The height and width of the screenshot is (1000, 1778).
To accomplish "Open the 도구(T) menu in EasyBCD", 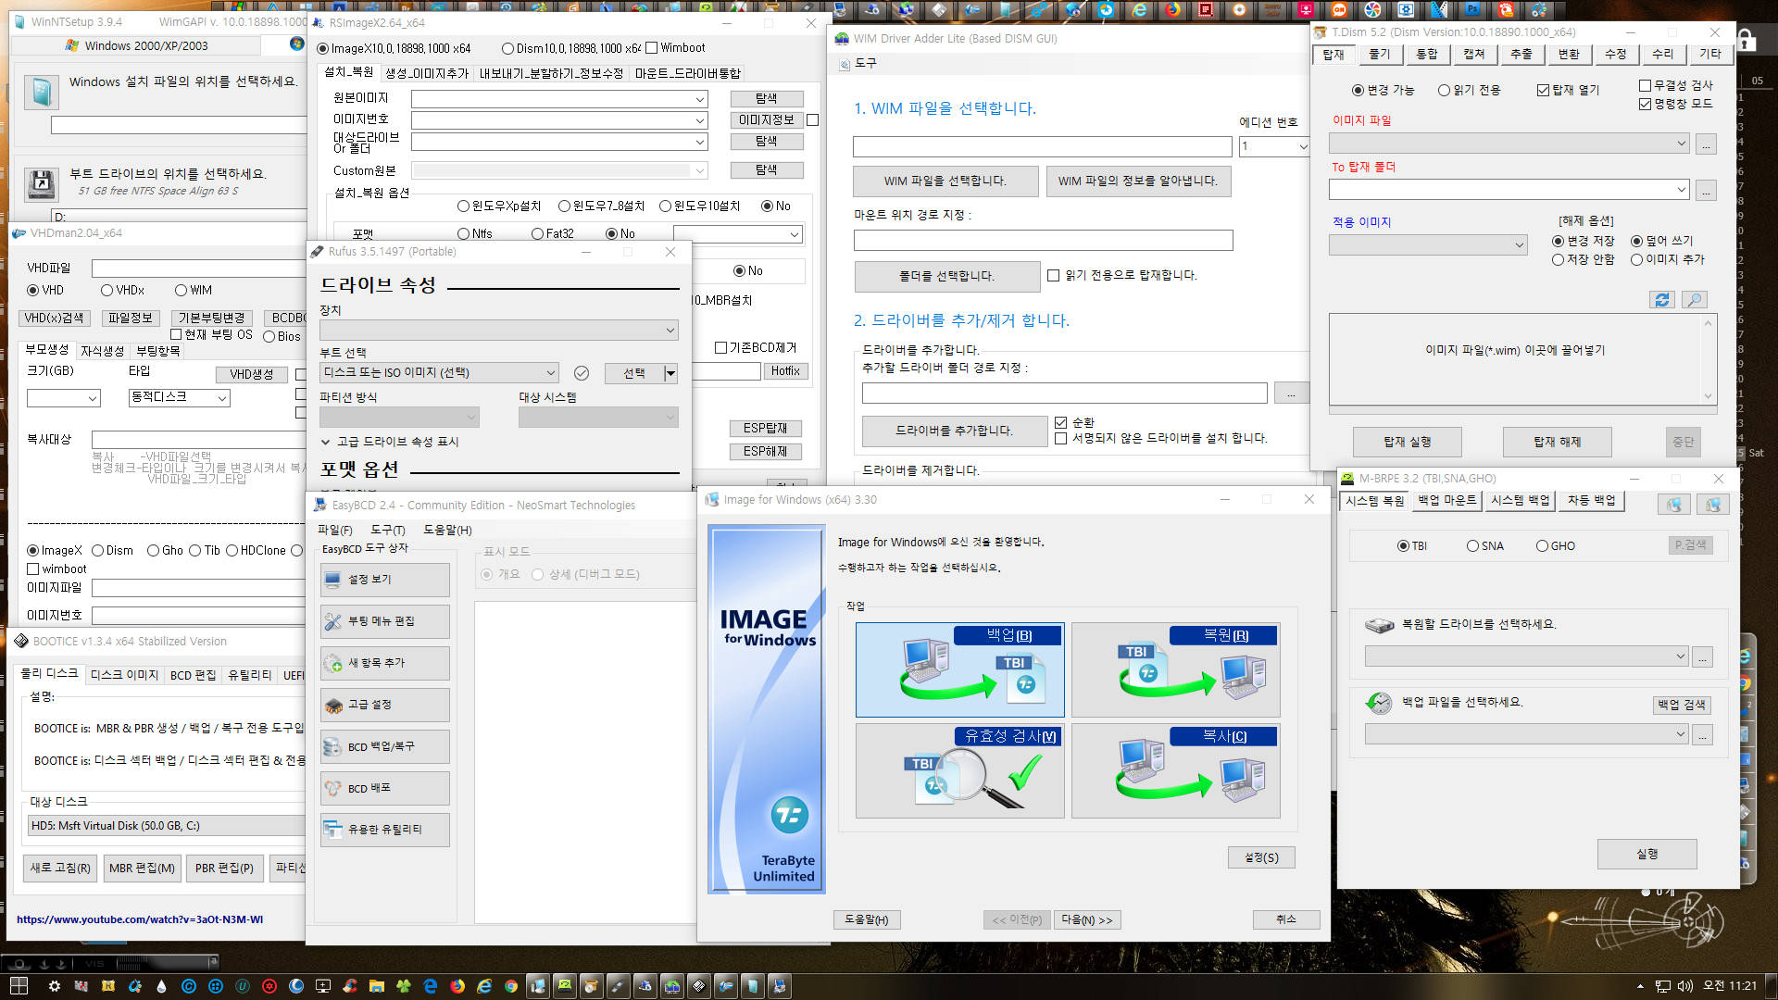I will pos(388,530).
